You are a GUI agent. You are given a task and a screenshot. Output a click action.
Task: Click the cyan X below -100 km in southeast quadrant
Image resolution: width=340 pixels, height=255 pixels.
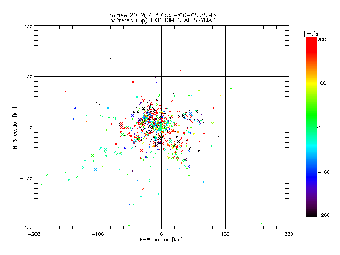tap(204, 182)
